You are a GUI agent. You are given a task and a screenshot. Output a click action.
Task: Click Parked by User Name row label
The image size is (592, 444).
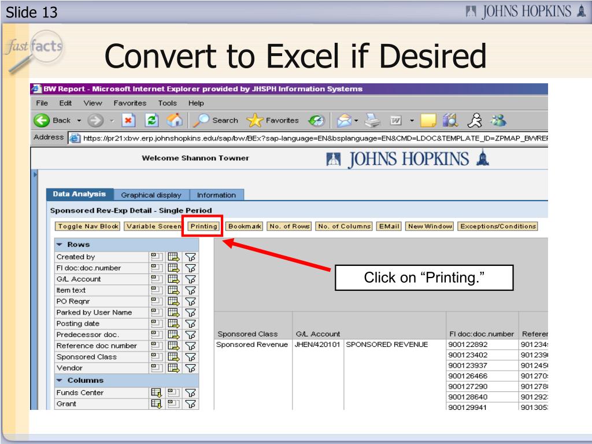[x=94, y=313]
